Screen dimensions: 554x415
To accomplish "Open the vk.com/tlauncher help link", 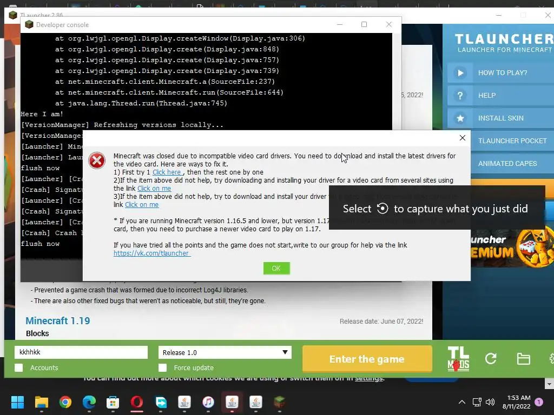I will point(152,253).
